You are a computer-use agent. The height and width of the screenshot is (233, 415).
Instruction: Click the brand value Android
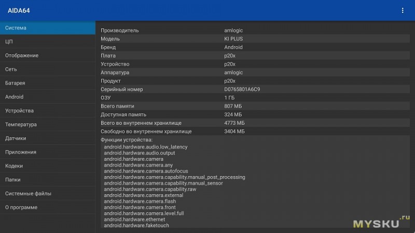233,47
